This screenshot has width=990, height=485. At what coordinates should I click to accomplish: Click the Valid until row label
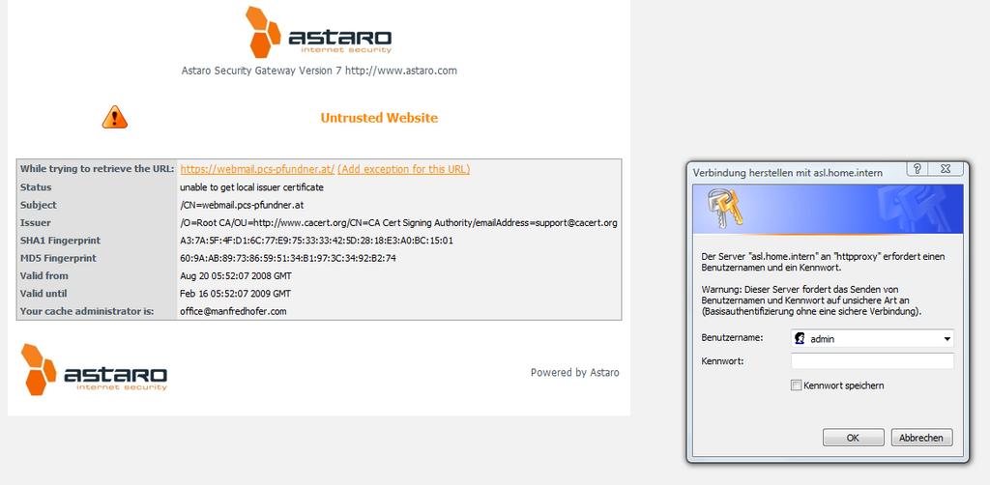click(x=44, y=294)
